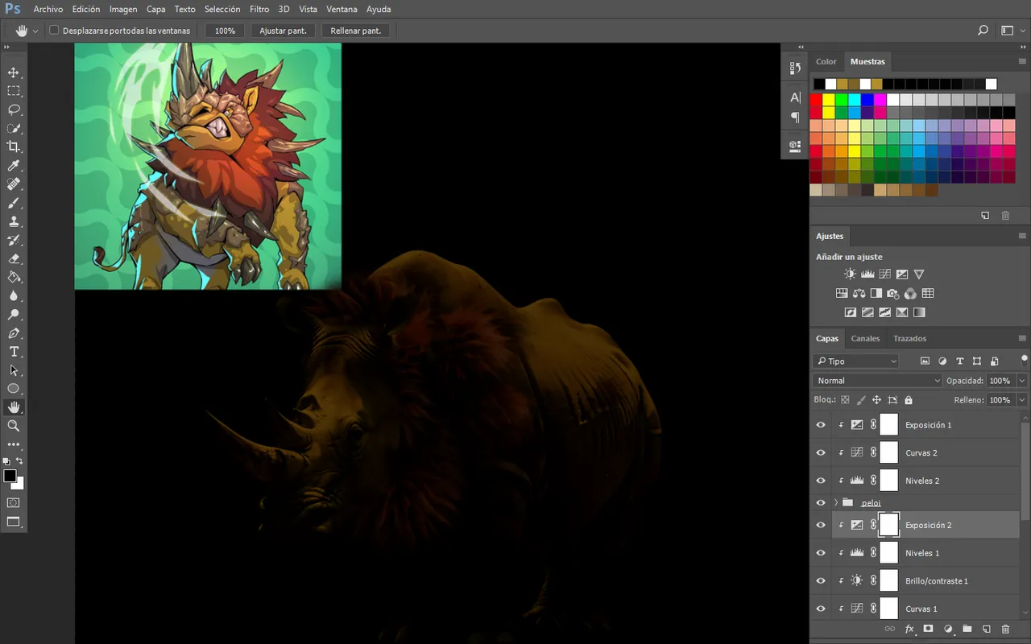This screenshot has width=1031, height=644.
Task: Hide the Curvas 2 layer
Action: click(x=821, y=452)
